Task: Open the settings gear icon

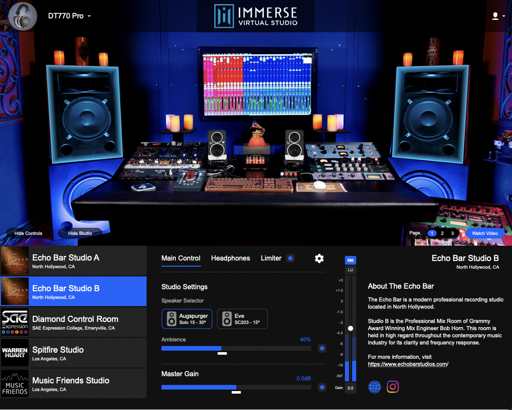Action: coord(319,258)
